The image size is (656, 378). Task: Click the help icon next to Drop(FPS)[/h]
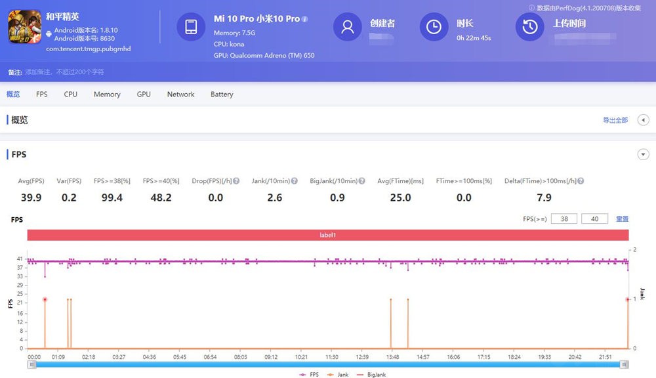click(236, 181)
